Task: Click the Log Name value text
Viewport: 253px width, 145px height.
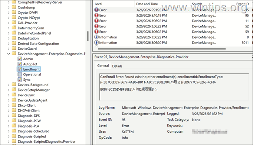Action: pyautogui.click(x=185, y=108)
